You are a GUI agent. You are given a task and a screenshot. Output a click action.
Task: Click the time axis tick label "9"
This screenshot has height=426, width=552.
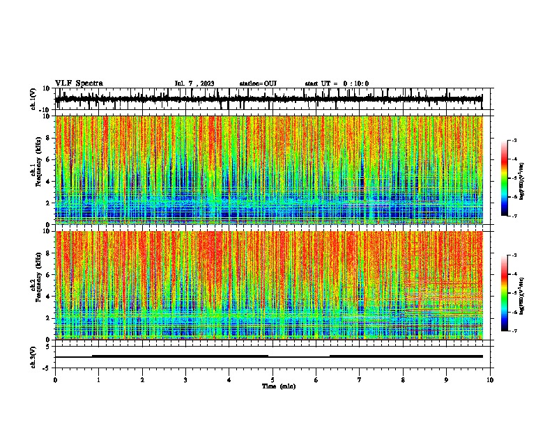[x=446, y=379]
